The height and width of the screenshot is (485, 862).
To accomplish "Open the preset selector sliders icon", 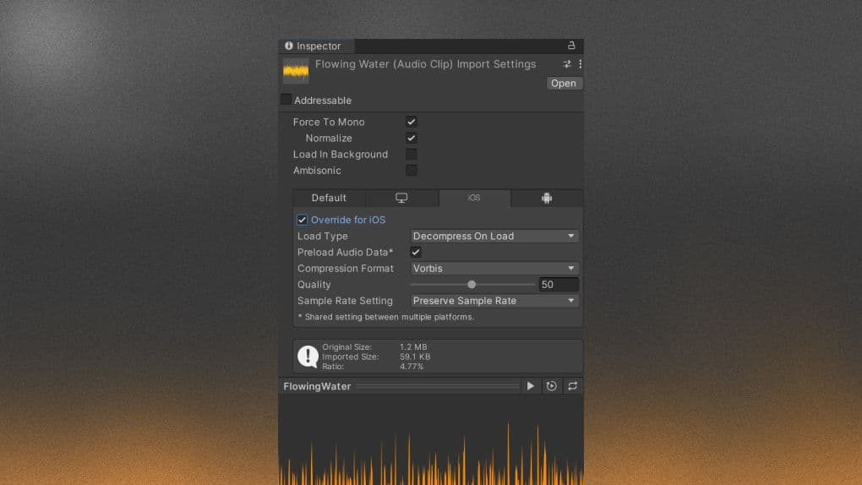I will (x=567, y=64).
